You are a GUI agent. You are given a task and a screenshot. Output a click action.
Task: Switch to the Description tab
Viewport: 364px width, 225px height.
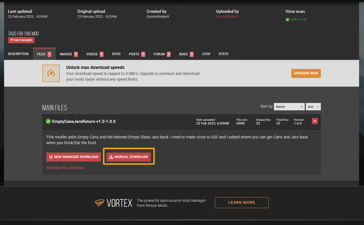click(x=18, y=54)
